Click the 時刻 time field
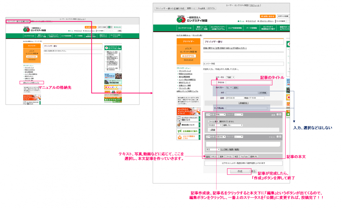 pos(256,98)
